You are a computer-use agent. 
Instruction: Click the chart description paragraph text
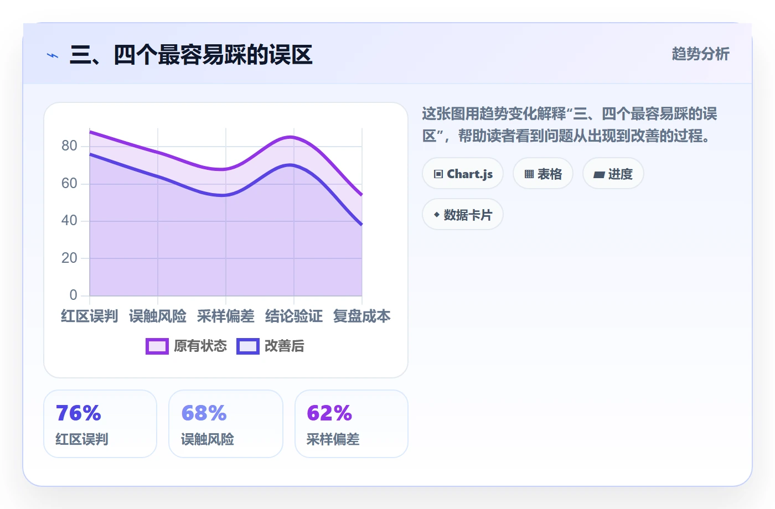[570, 125]
